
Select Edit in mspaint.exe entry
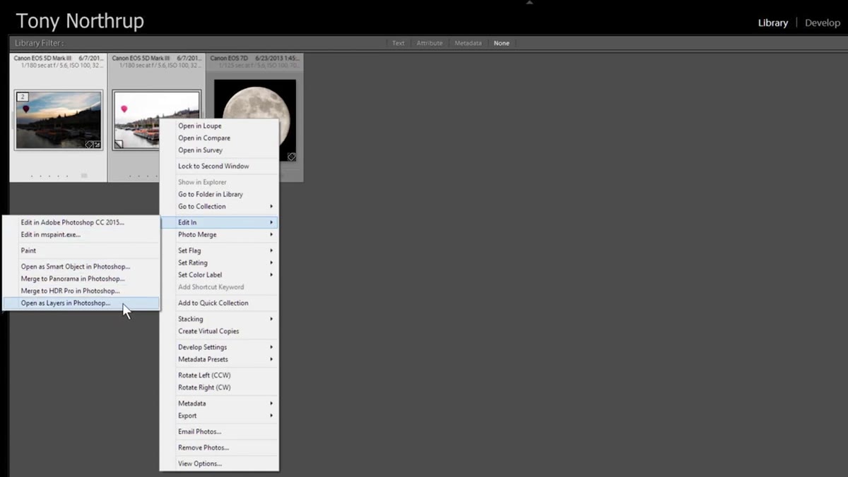pos(81,234)
